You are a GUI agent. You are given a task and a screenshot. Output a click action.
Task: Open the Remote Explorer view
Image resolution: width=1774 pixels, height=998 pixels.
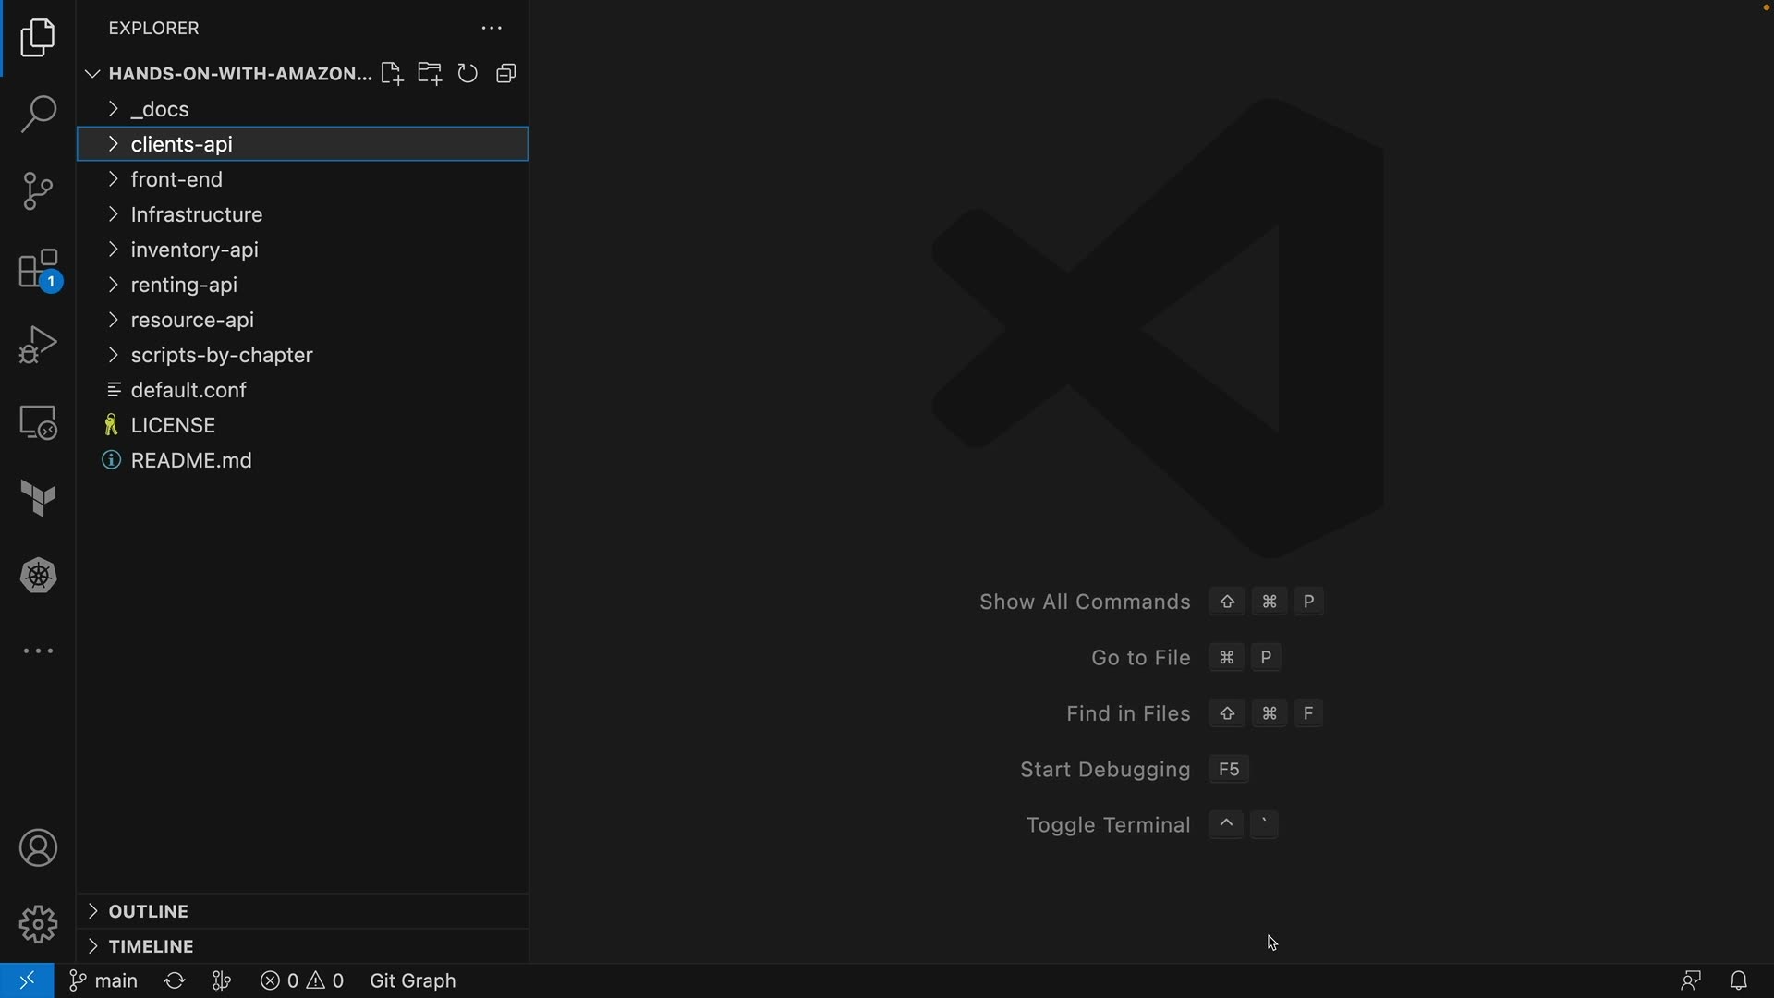[x=38, y=422]
